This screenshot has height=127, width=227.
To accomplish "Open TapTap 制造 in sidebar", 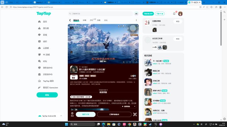I will [x=48, y=81].
